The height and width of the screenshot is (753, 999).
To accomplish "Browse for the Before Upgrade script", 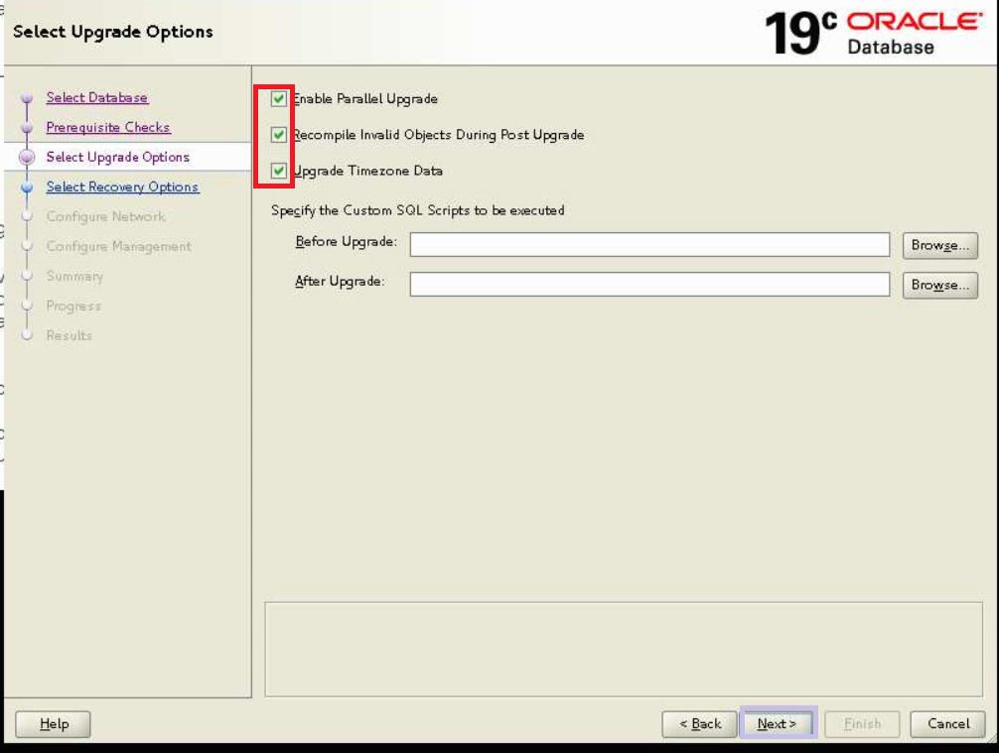I will tap(939, 245).
